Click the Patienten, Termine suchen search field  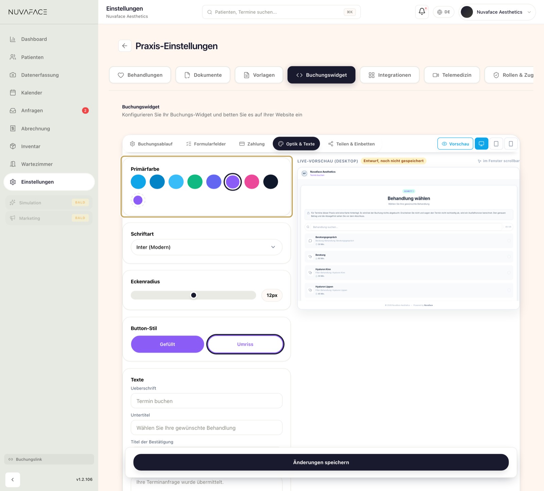281,12
